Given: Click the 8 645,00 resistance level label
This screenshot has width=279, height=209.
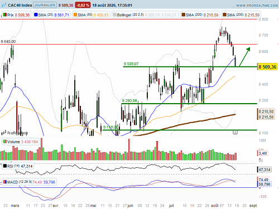Looking at the screenshot, I should [8, 41].
